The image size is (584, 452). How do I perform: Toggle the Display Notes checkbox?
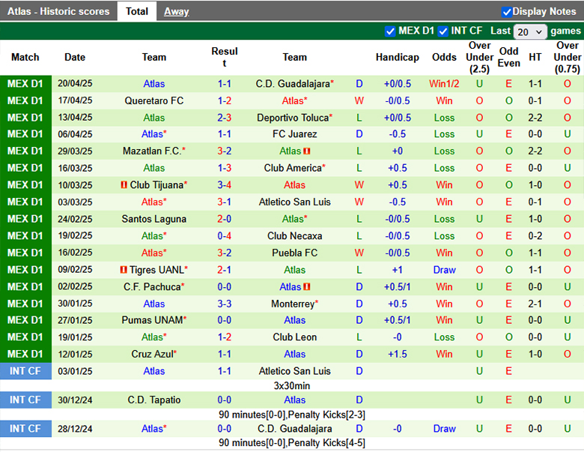coord(506,12)
